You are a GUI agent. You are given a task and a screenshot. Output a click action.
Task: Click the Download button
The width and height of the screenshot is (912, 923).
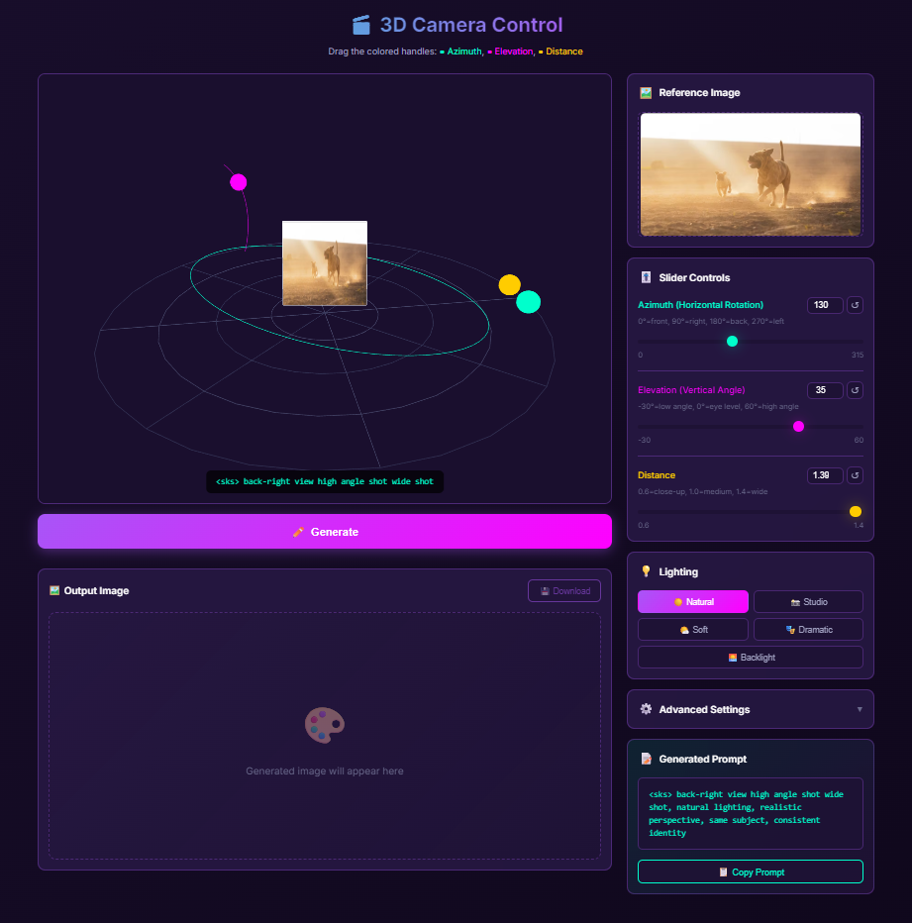click(x=564, y=591)
